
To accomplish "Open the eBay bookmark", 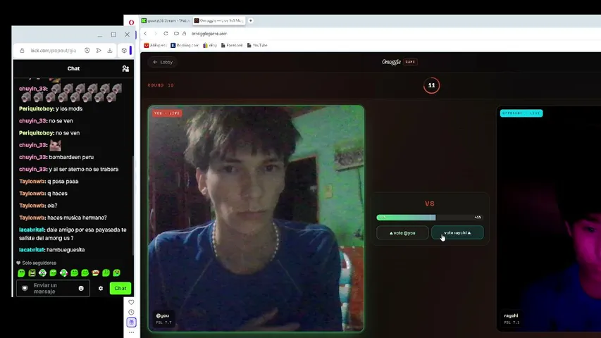I will (210, 45).
